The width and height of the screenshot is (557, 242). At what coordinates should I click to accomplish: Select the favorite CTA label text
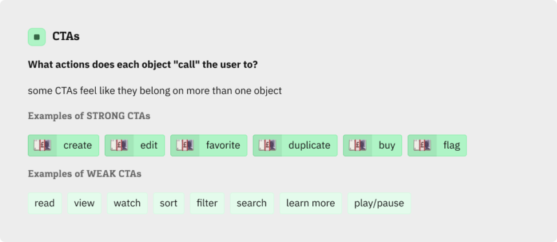tap(223, 146)
